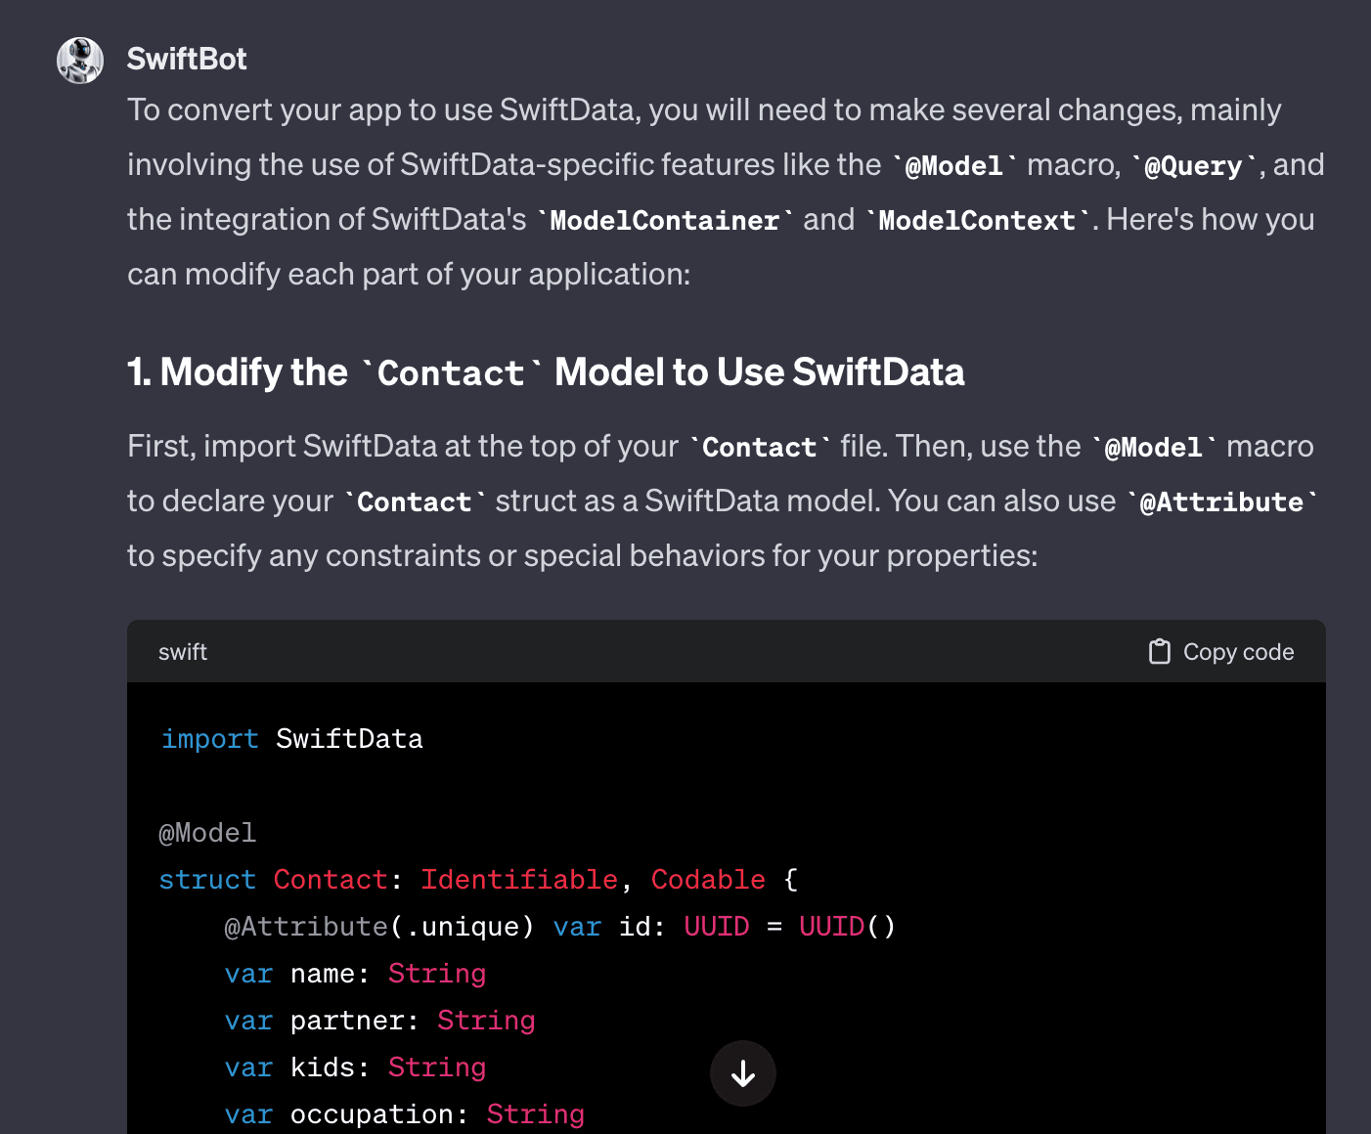Screen dimensions: 1371x1134
Task: Click the code line "@Attribute(.unique) var id: UUID"
Action: point(560,927)
